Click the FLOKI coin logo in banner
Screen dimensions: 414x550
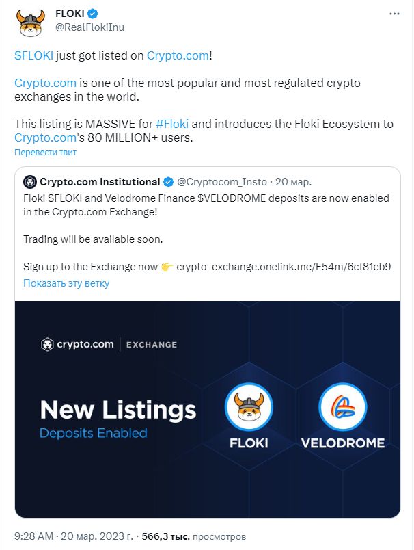pos(249,407)
